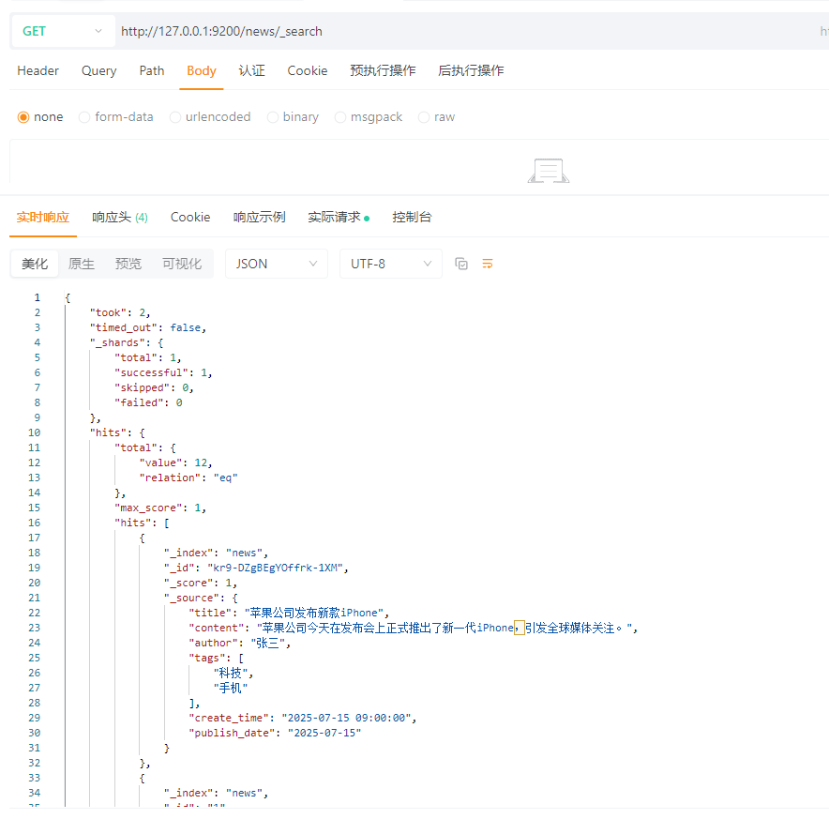Select the 预览 view mode

128,264
